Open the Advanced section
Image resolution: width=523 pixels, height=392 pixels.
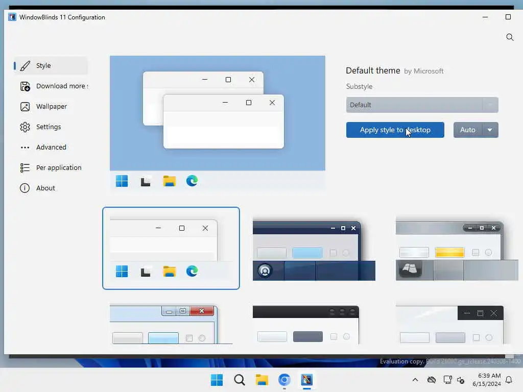(x=51, y=148)
